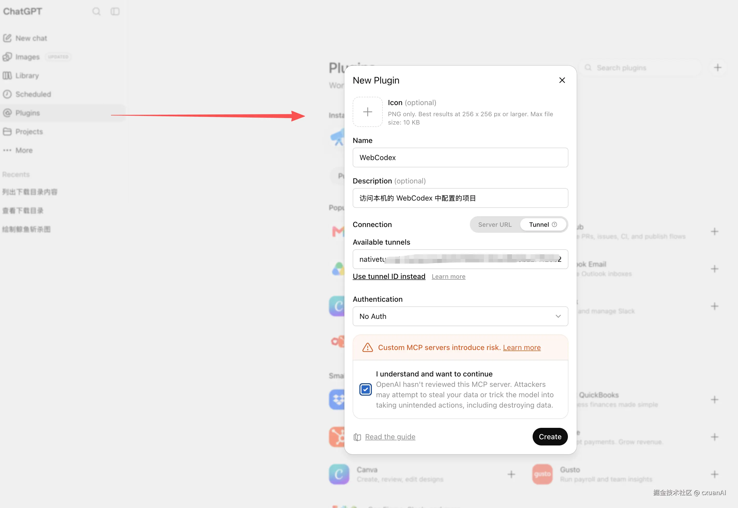Open Learn more link below tunnels
Screen dimensions: 738x508
click(x=448, y=277)
